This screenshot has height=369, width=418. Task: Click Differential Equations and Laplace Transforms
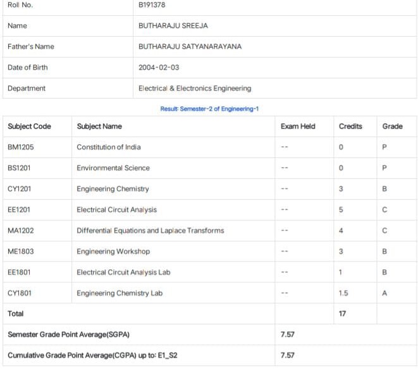click(x=151, y=231)
